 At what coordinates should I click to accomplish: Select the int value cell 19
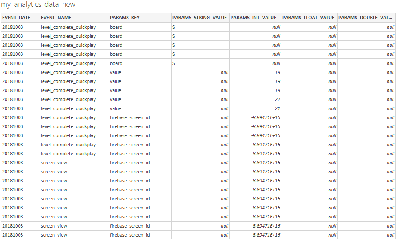coord(255,81)
